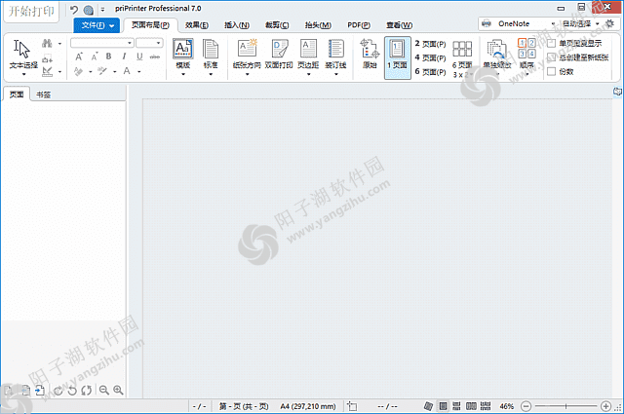The image size is (624, 414).
Task: Click the round globe icon beside undo
Action: coord(89,10)
